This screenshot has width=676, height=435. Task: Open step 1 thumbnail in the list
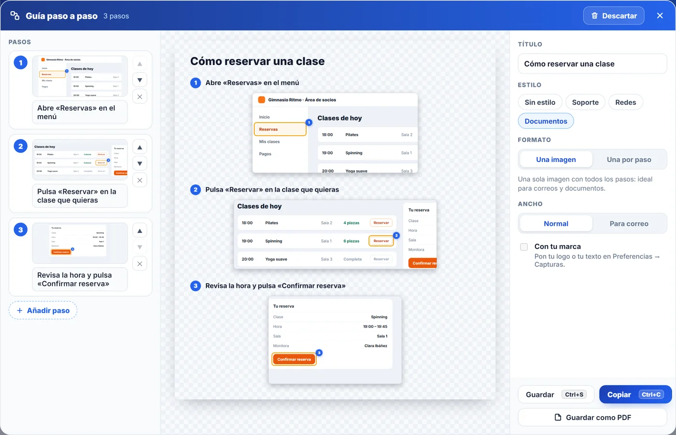(80, 76)
